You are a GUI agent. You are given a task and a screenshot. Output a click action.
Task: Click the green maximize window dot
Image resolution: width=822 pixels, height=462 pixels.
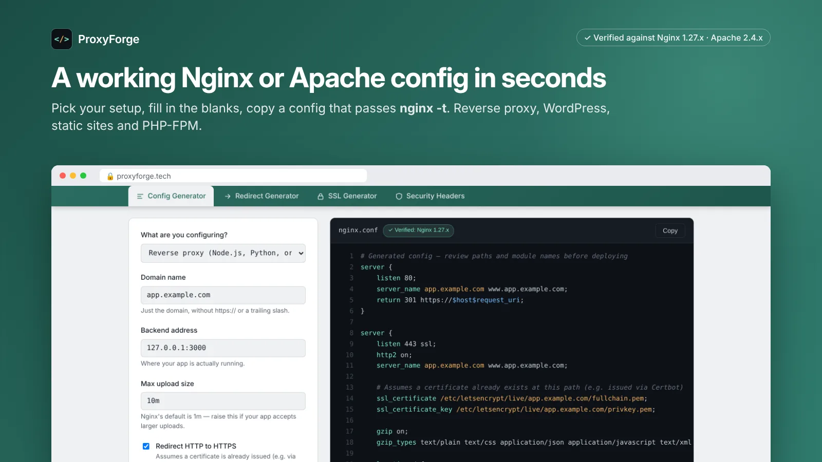[x=83, y=176]
